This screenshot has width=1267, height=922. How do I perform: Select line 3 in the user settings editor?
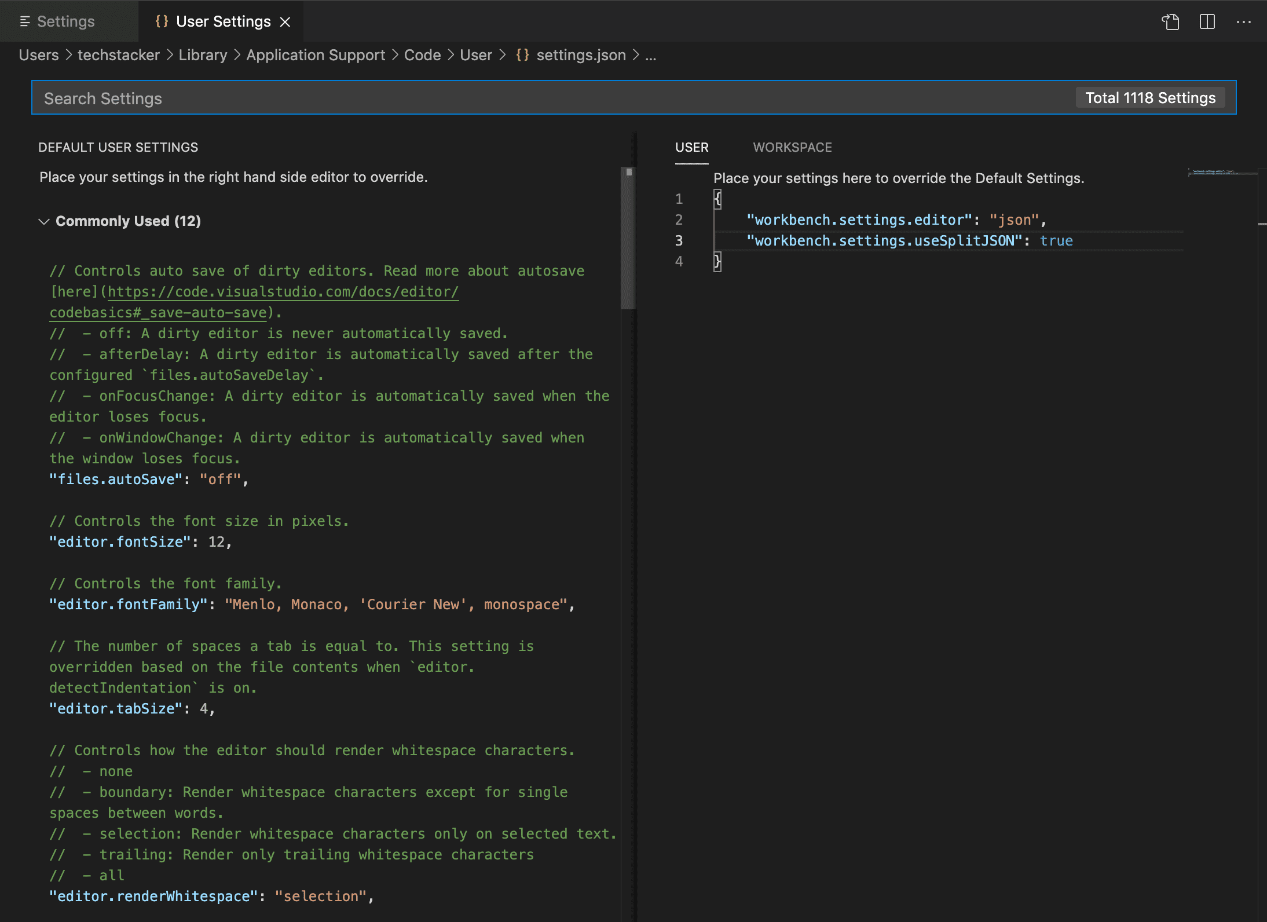679,240
